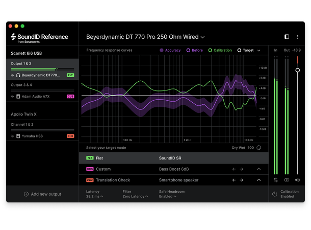The width and height of the screenshot is (311, 230).
Task: Expand the curves legend chevron next to Target
Action: [x=259, y=51]
